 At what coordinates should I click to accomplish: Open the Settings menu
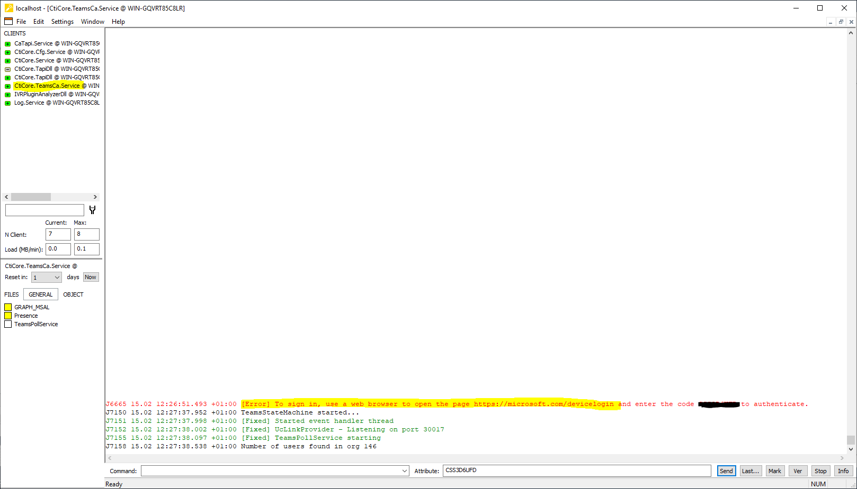(63, 22)
